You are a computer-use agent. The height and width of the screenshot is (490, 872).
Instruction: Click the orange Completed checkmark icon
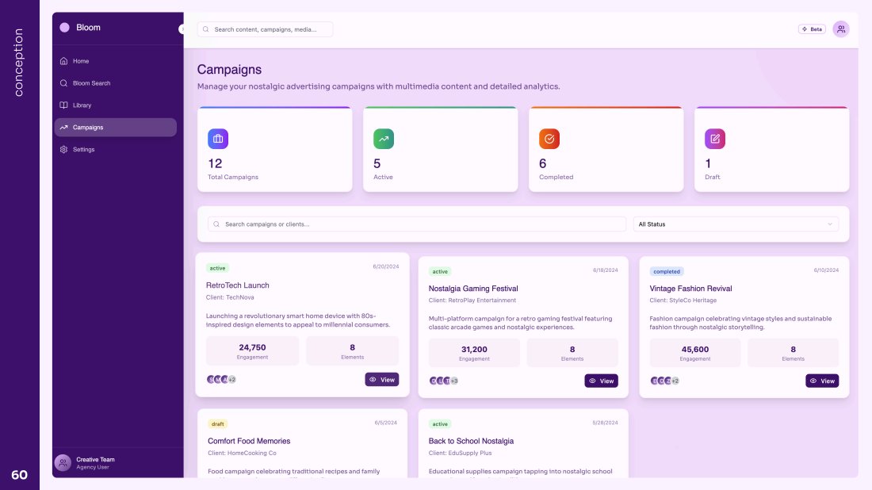[549, 139]
